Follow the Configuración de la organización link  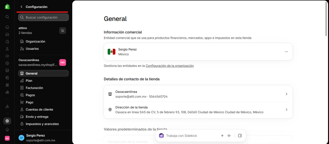click(x=170, y=66)
